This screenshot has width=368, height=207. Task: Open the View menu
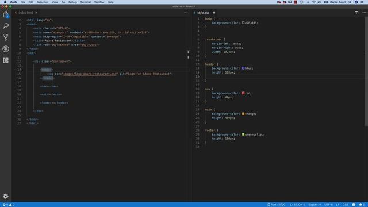[x=55, y=2]
